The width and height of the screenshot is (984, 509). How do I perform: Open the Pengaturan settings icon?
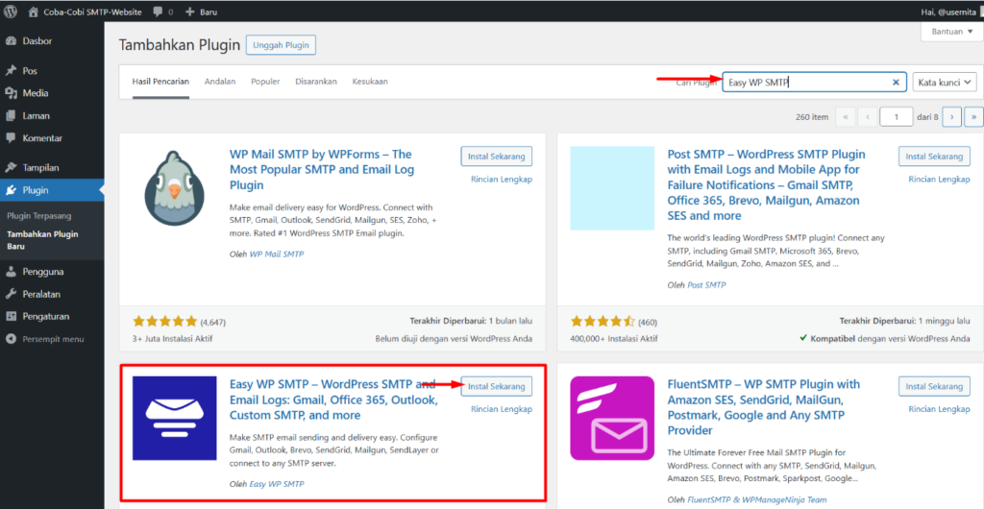coord(11,317)
